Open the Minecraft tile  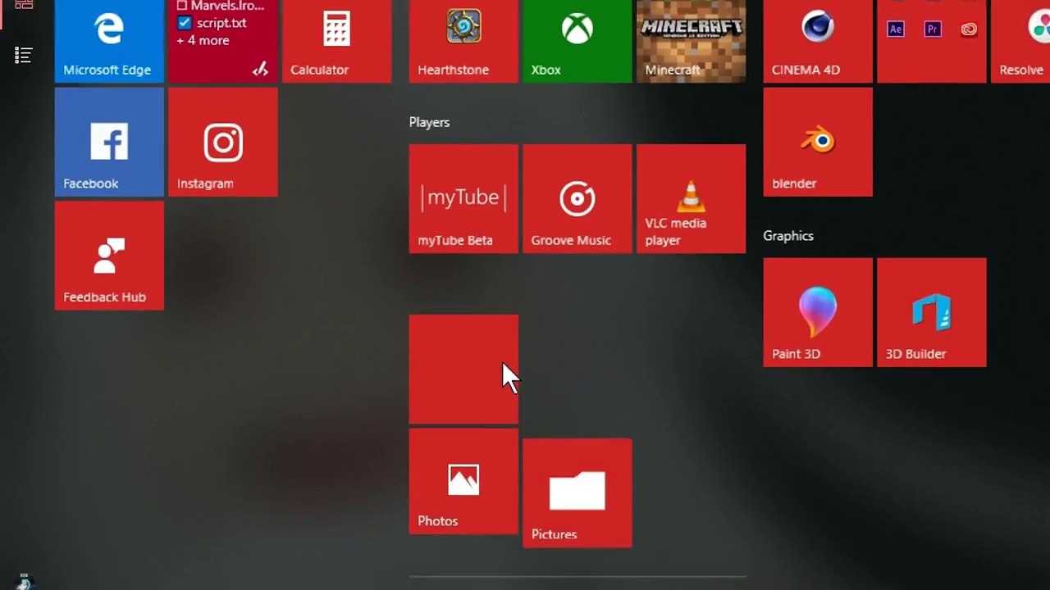click(x=692, y=41)
